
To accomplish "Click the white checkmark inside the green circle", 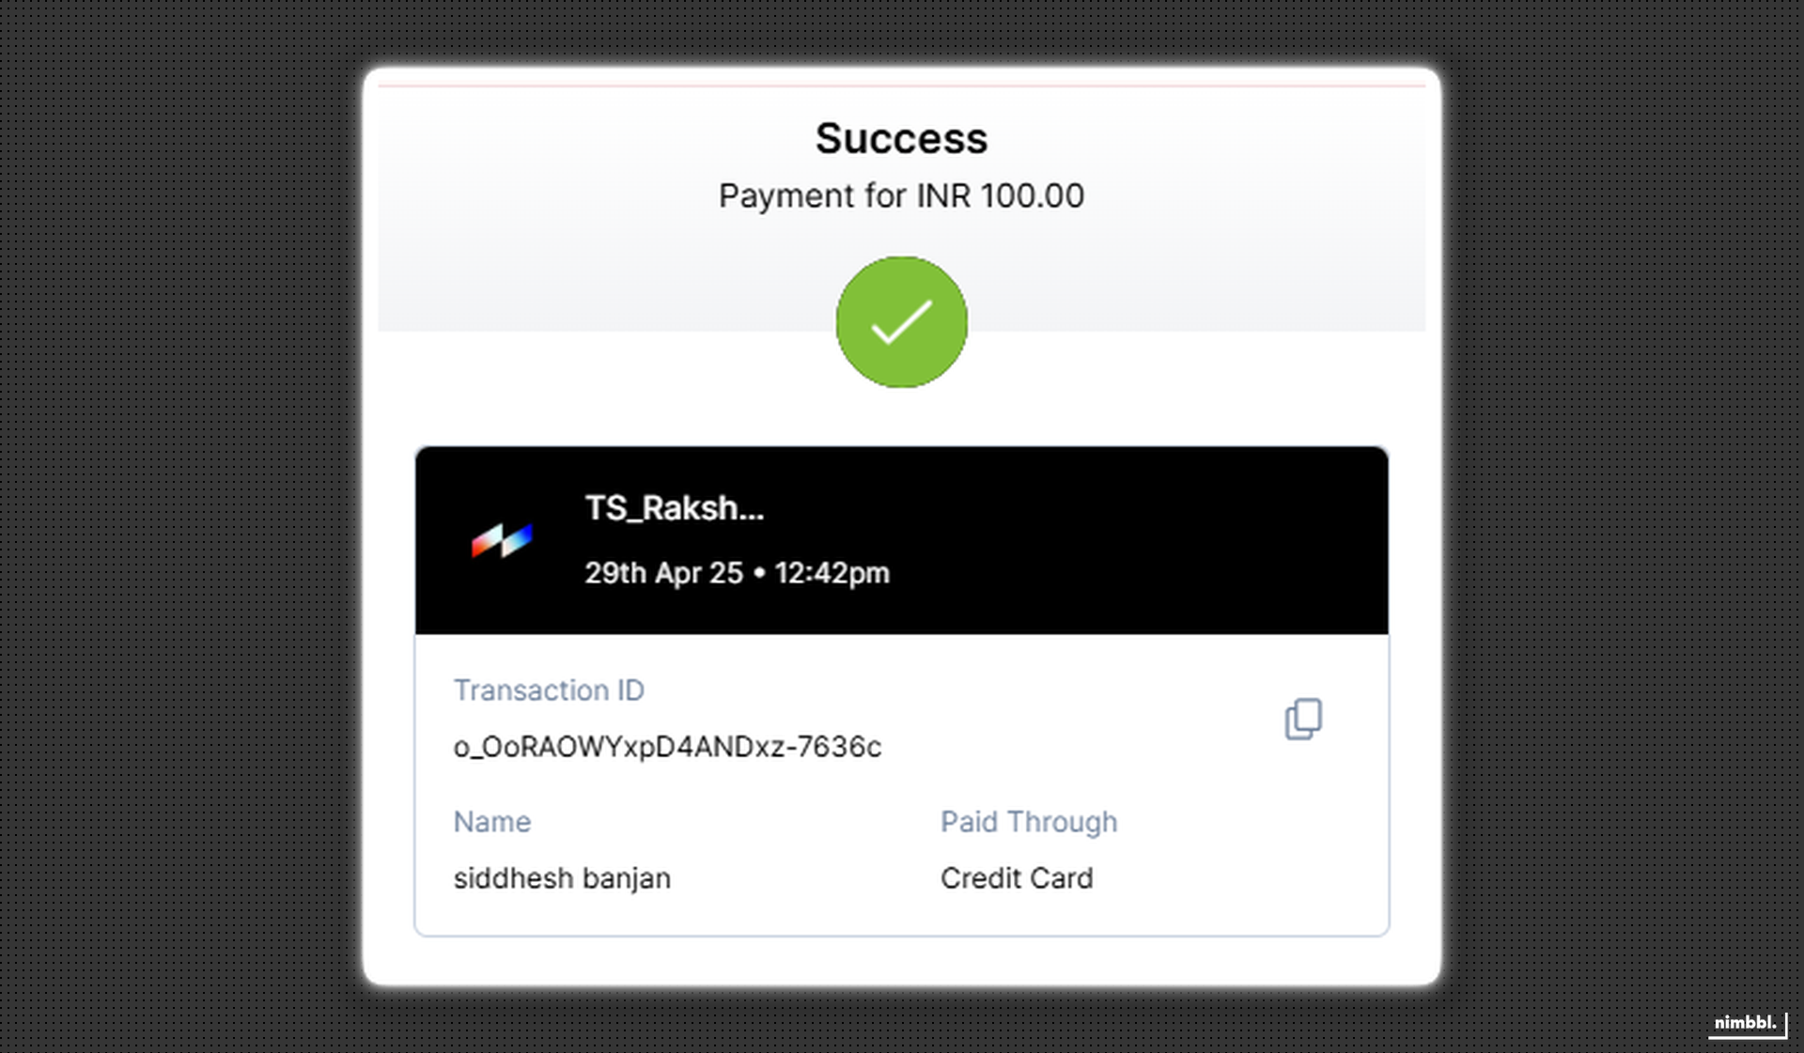I will click(x=901, y=322).
